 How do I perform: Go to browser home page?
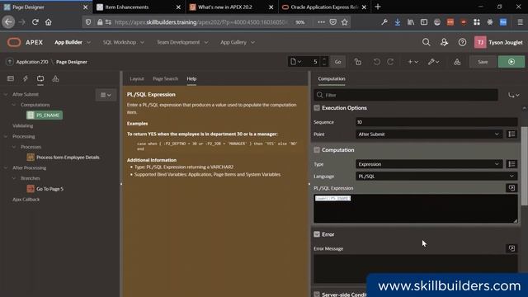click(x=49, y=22)
